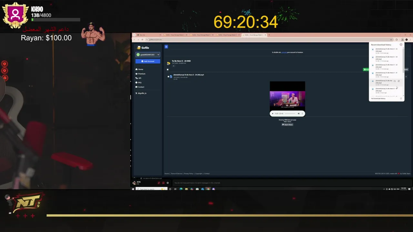
Task: Open the Contact page in sidebar
Action: pos(140,87)
